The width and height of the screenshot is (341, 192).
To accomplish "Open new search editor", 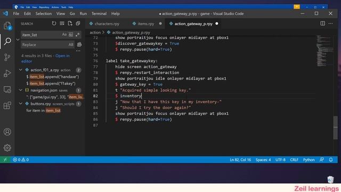I will click(x=70, y=23).
